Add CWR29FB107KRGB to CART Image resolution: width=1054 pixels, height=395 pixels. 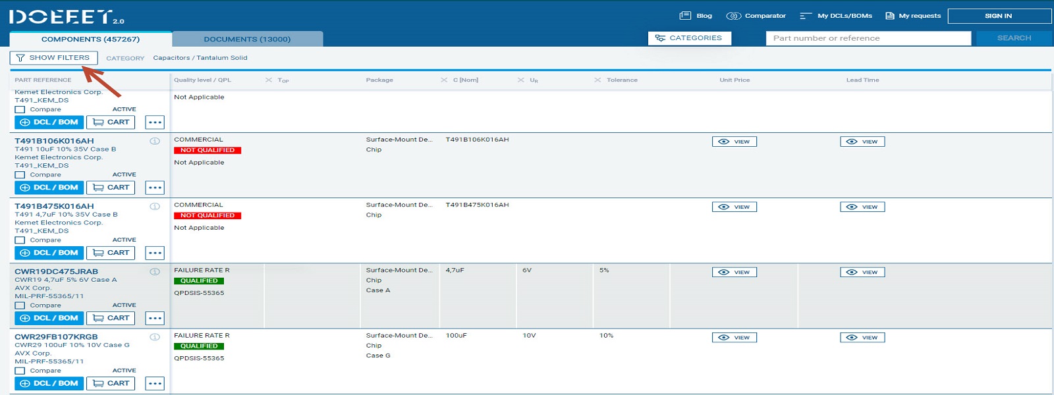(x=111, y=383)
